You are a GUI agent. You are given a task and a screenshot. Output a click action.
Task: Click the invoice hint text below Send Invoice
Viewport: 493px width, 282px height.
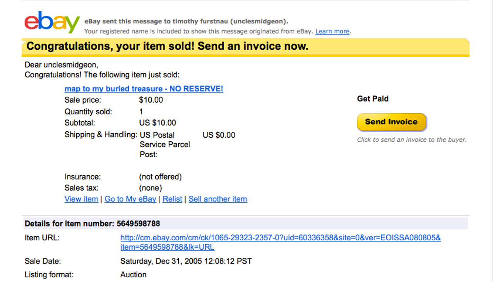[412, 140]
